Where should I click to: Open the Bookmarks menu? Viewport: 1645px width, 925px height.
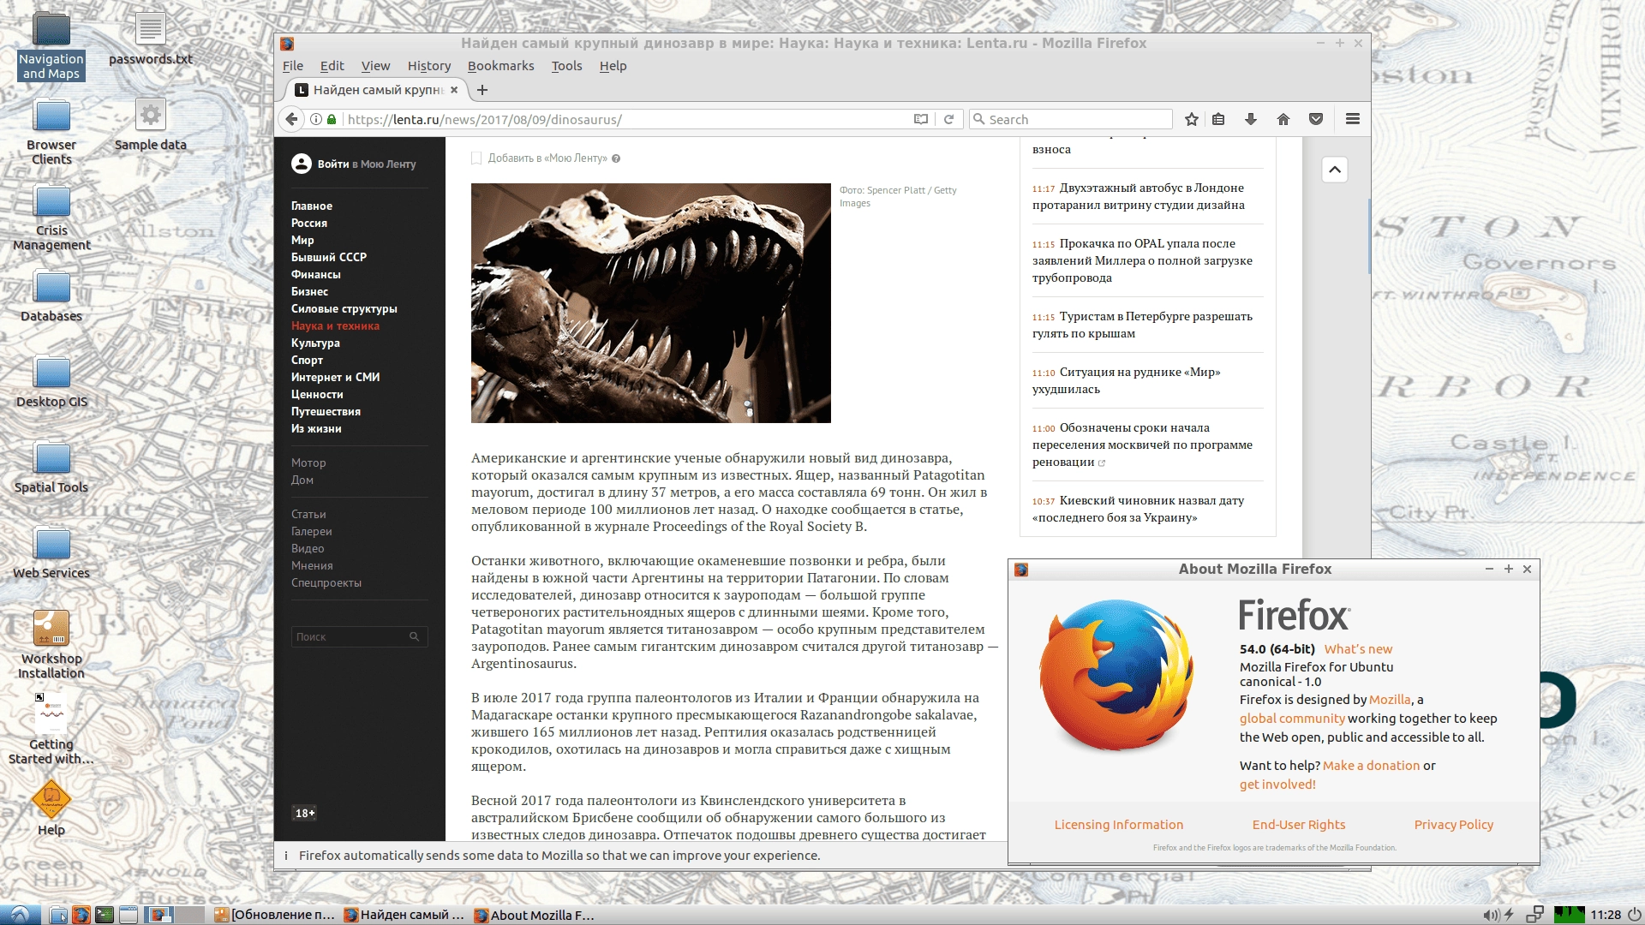(x=500, y=66)
